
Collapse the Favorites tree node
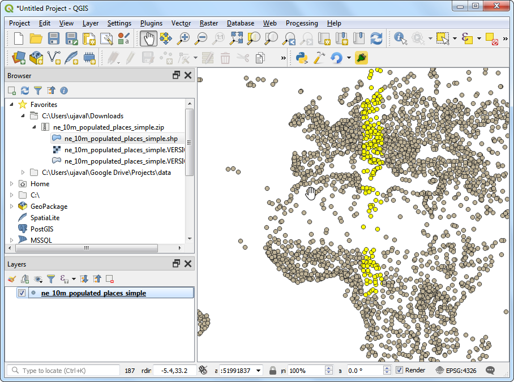pyautogui.click(x=12, y=105)
